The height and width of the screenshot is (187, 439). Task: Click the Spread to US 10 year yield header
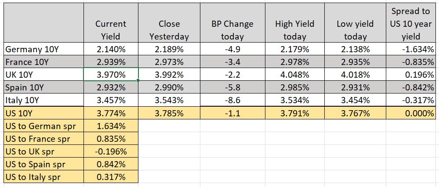click(x=411, y=24)
